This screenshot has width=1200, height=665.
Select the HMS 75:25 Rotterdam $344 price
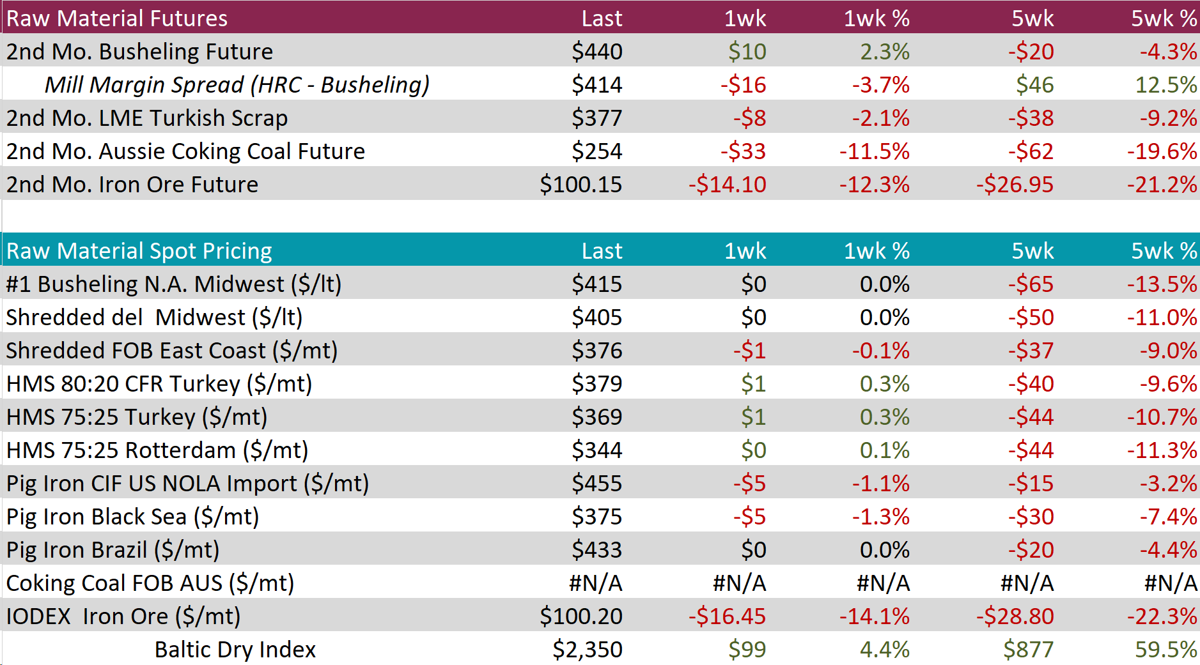pos(596,450)
